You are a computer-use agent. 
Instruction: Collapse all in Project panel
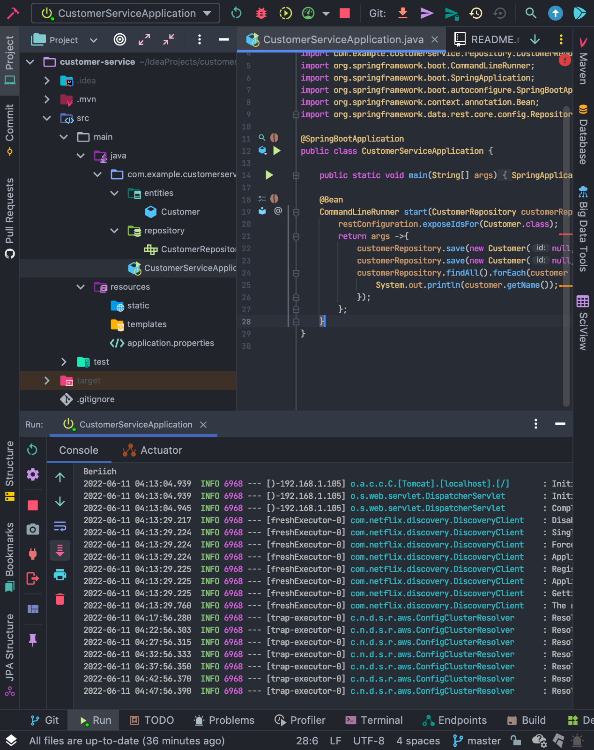click(x=169, y=40)
